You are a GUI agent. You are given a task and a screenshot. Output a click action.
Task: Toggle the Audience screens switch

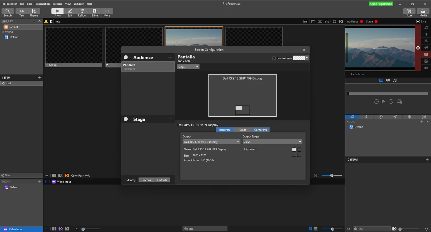coord(127,57)
